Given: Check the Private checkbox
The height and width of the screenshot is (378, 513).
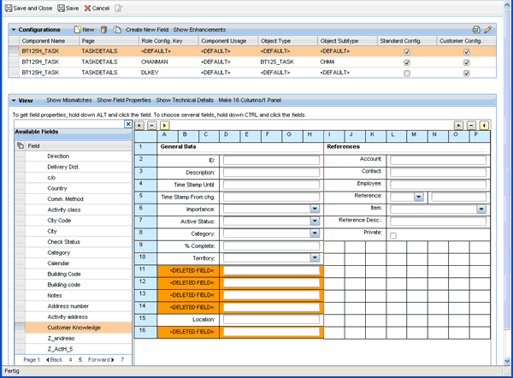Looking at the screenshot, I should click(393, 234).
